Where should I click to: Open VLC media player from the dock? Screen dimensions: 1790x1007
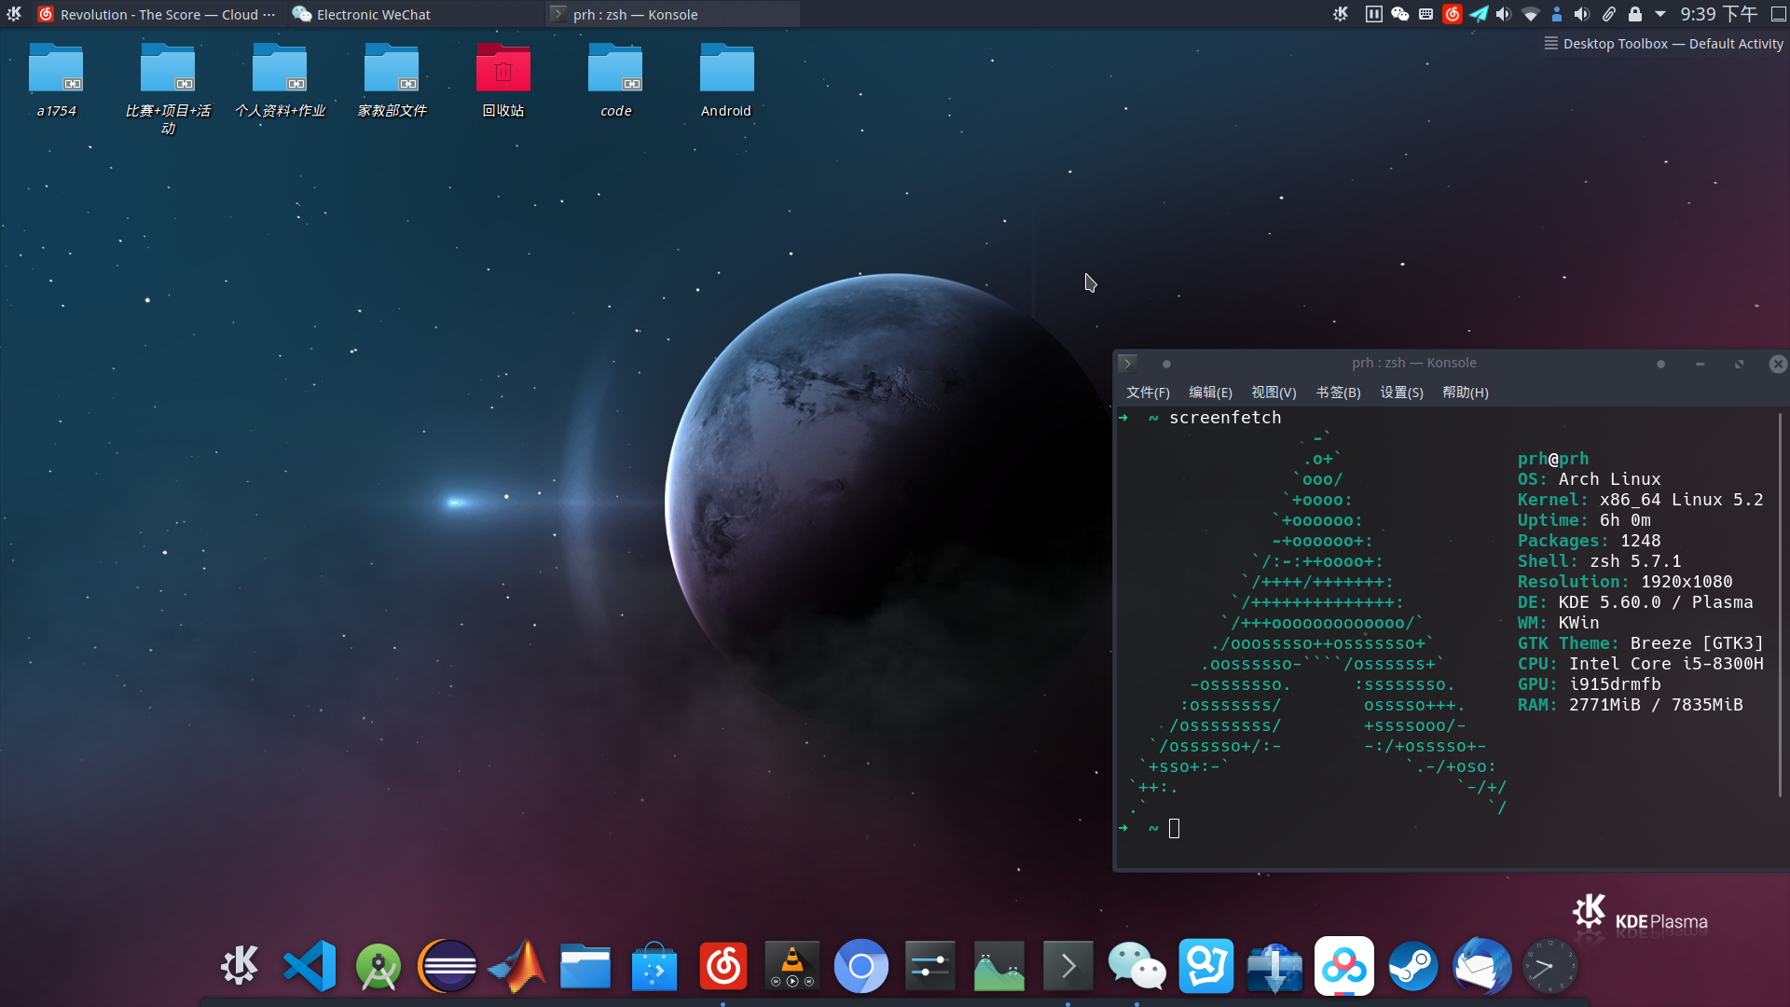tap(792, 966)
